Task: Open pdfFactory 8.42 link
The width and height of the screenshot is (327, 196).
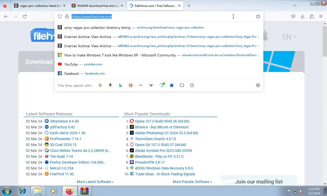Action: click(62, 127)
